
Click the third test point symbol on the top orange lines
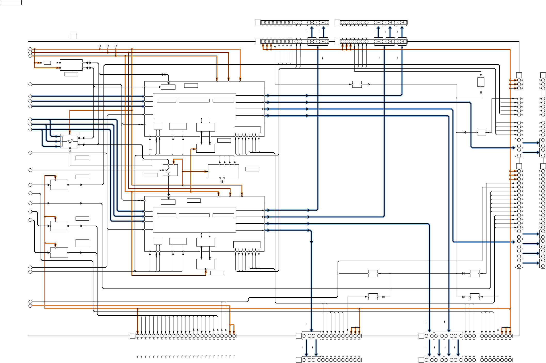click(x=116, y=46)
